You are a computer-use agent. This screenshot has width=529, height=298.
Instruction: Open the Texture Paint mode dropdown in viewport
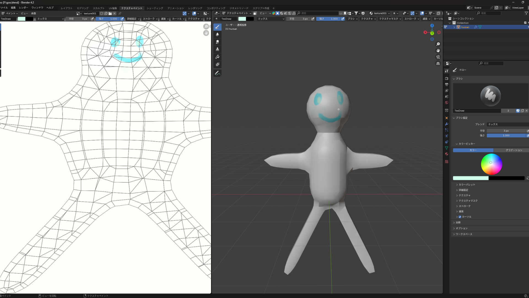coord(237,13)
